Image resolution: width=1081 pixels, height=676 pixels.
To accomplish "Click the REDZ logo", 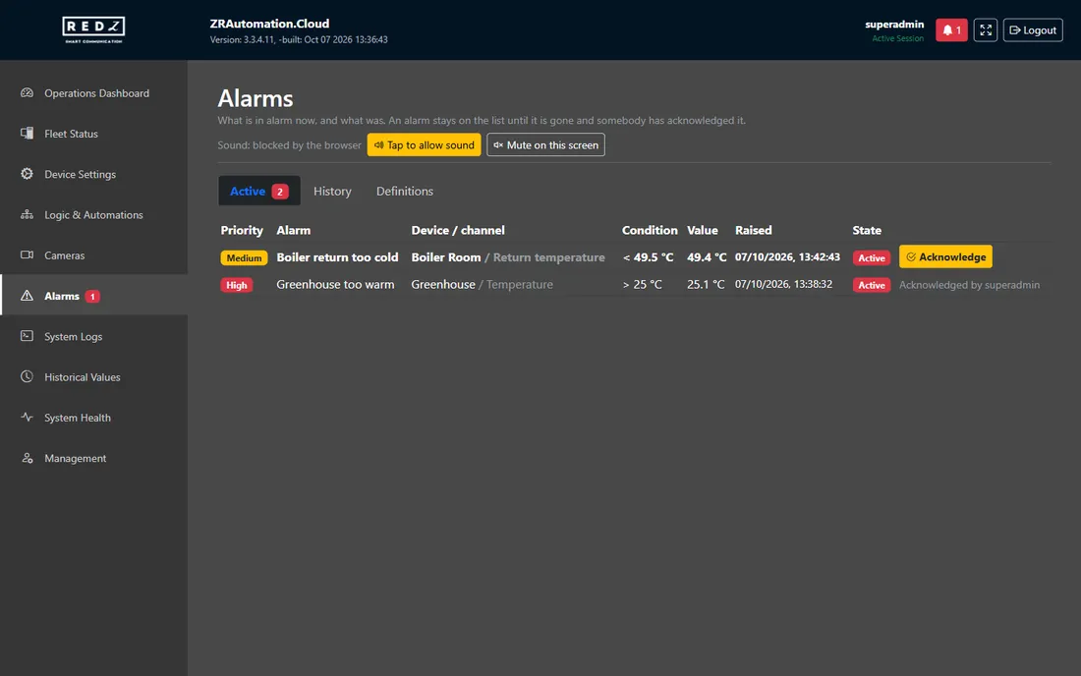I will click(x=93, y=29).
